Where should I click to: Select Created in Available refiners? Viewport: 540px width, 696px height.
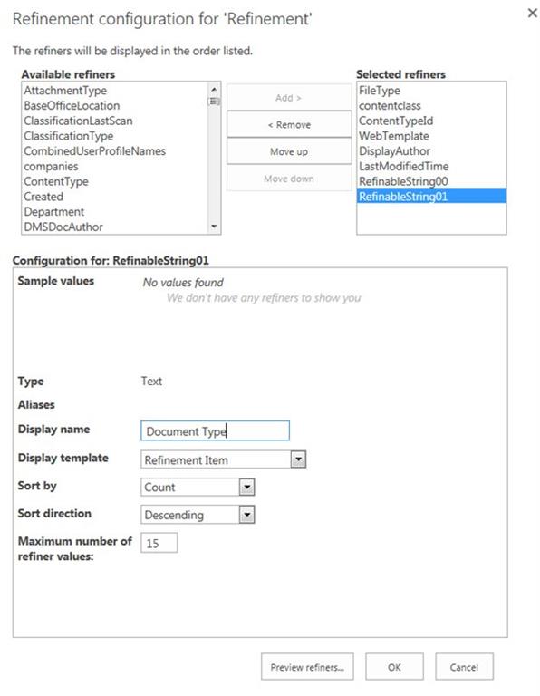coord(115,197)
